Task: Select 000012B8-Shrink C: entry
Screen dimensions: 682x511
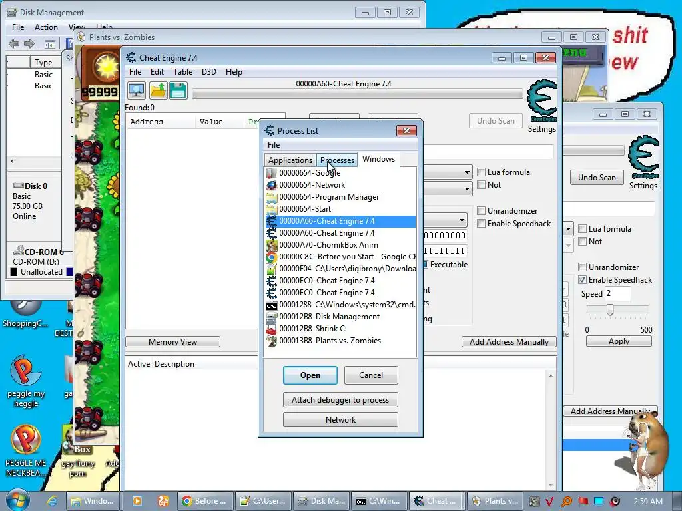Action: (340, 329)
